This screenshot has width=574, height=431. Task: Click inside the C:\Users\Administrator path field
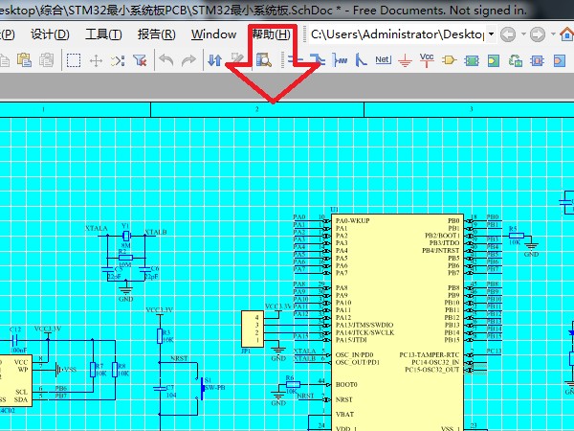[x=398, y=34]
